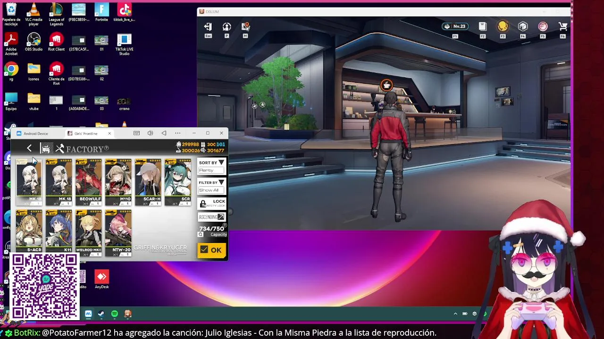Open OBS Studio desktop shortcut
This screenshot has width=604, height=339.
click(x=34, y=42)
